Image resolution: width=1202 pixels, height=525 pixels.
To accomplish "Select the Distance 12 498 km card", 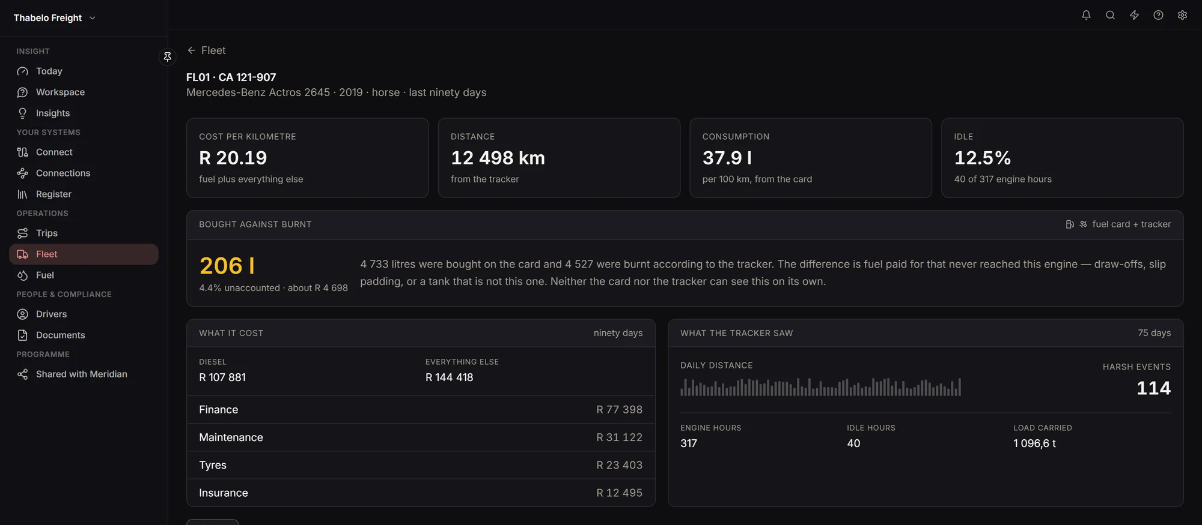I will click(559, 158).
